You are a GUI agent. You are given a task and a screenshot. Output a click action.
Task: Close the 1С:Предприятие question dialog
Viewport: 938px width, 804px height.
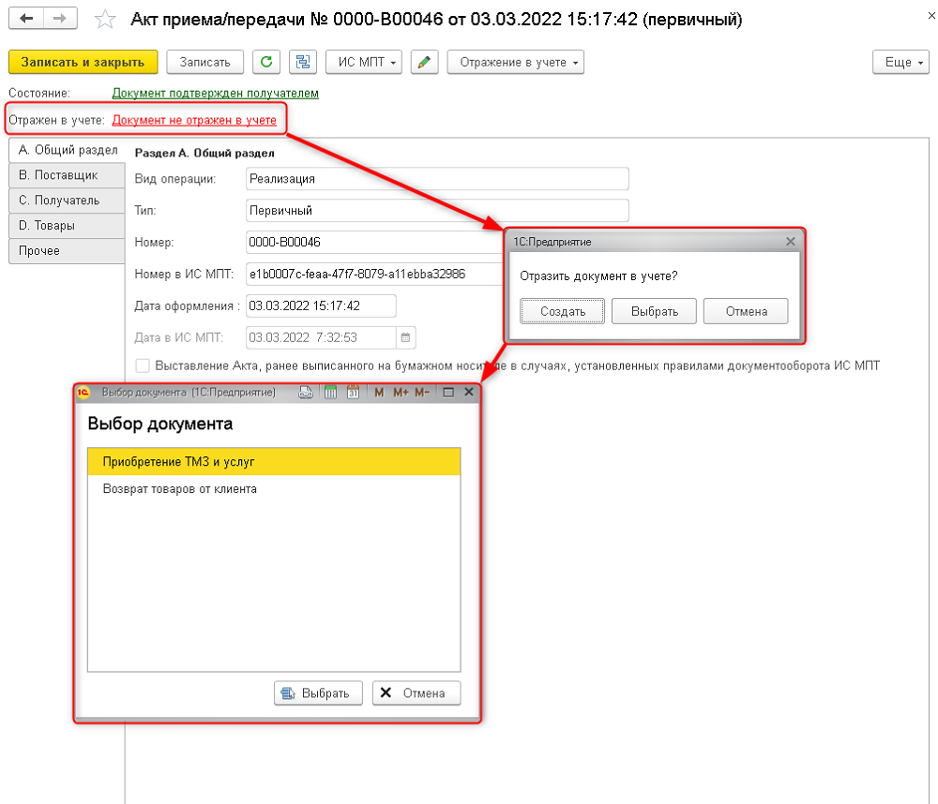(790, 242)
